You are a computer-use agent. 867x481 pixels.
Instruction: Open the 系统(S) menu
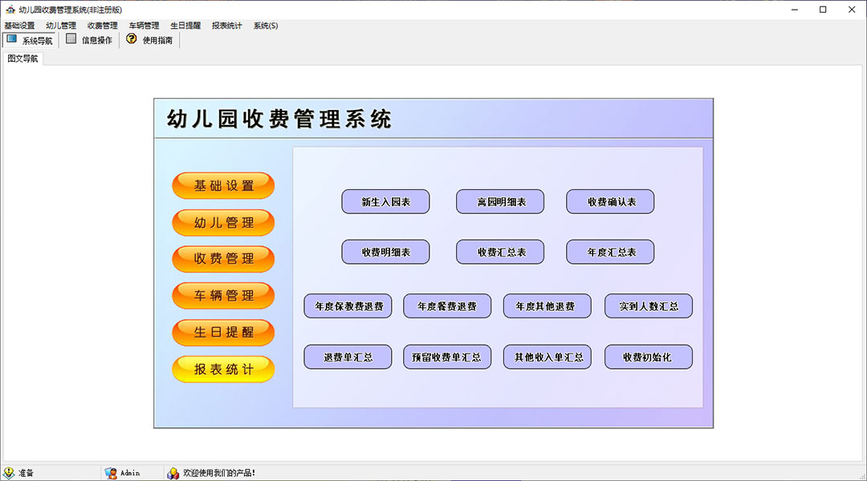(x=266, y=26)
